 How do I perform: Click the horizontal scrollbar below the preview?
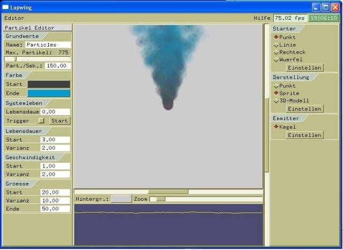168,191
